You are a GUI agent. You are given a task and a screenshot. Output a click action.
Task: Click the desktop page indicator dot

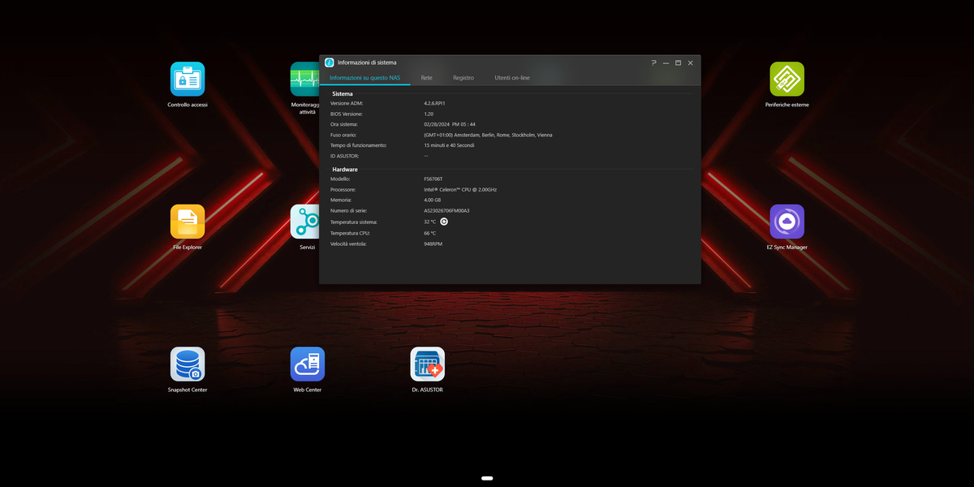(x=487, y=479)
